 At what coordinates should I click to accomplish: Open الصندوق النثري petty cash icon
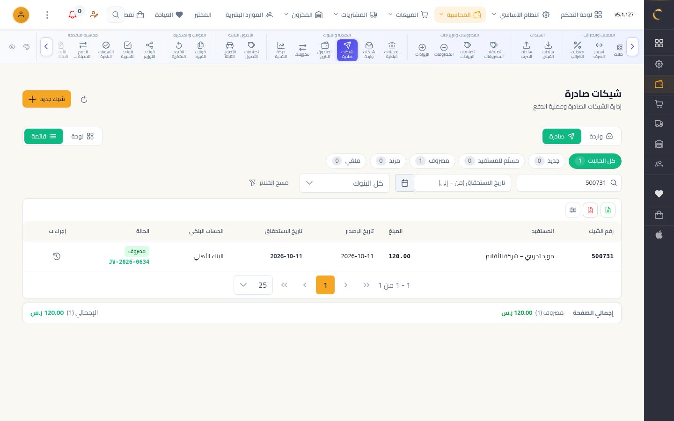coord(325,50)
